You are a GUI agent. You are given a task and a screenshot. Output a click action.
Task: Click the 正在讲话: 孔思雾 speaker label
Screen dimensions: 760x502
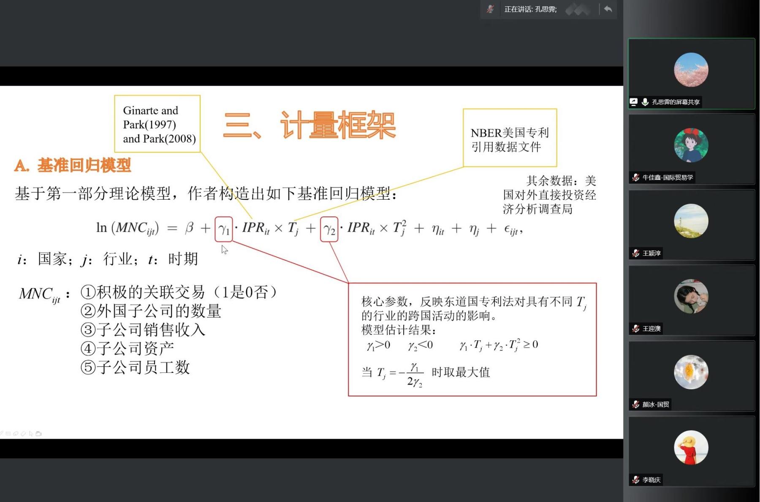(x=530, y=9)
